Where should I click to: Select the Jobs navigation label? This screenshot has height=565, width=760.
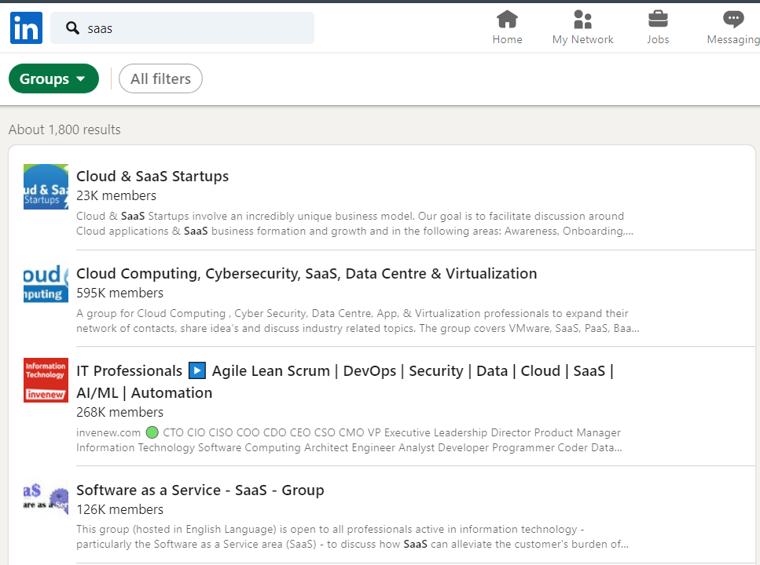click(x=658, y=39)
